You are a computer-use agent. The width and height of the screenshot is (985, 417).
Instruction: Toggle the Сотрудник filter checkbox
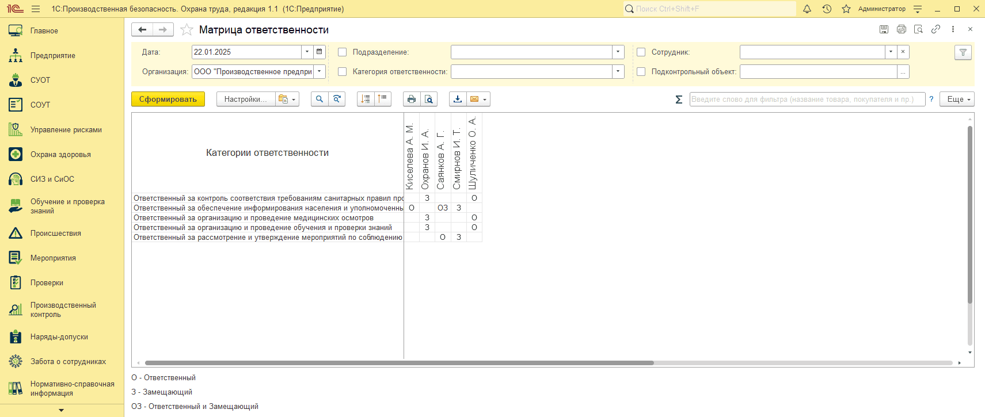[x=641, y=52]
